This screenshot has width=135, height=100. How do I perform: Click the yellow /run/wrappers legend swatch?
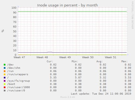coord(5,74)
